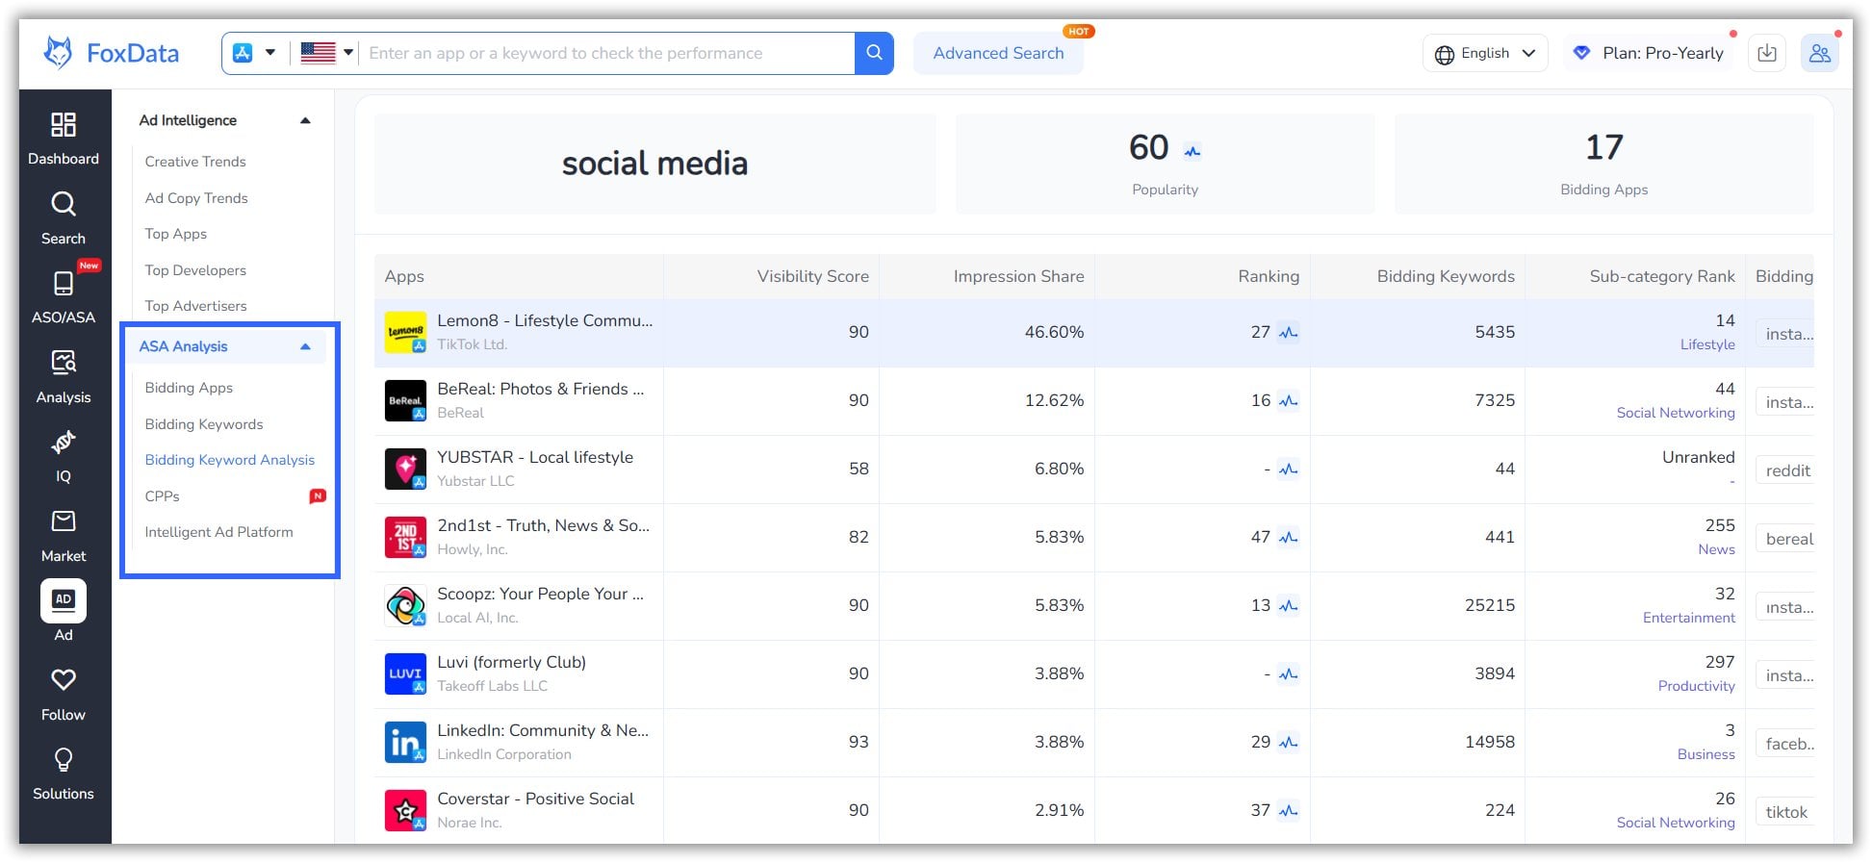The height and width of the screenshot is (863, 1872).
Task: Open the user account icon
Action: (x=1819, y=53)
